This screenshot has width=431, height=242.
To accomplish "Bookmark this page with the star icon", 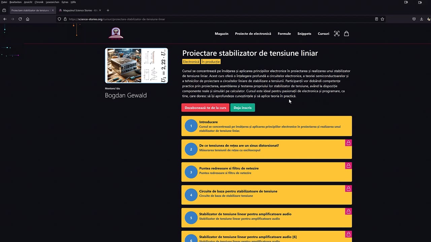I will [x=383, y=19].
